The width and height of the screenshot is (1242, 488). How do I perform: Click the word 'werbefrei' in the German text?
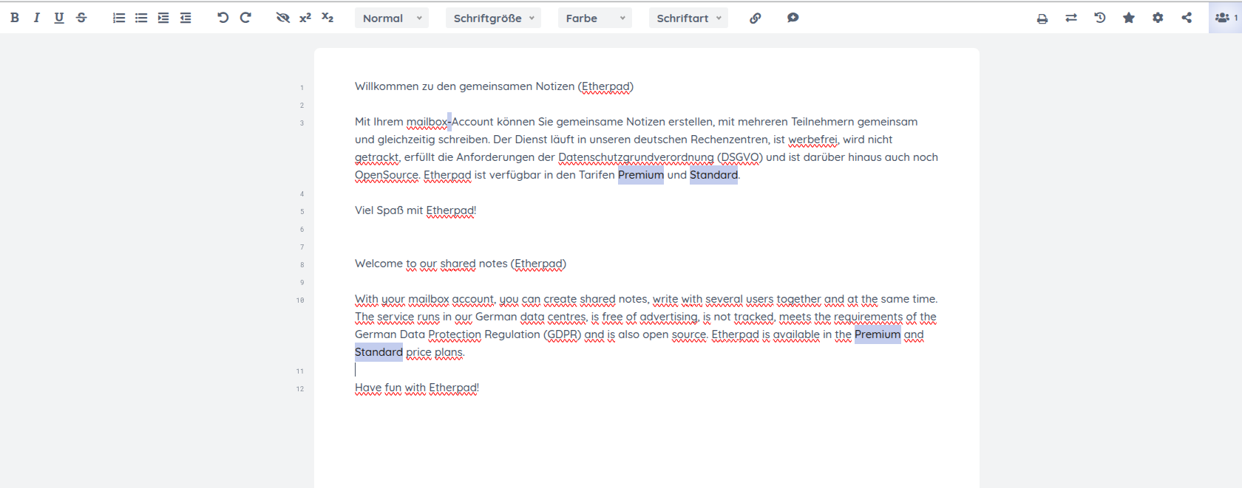[x=813, y=140]
